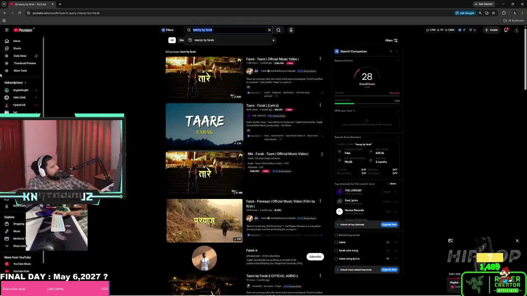Click the Search Companion swap arrows icon
This screenshot has height=296, width=527.
[x=391, y=51]
